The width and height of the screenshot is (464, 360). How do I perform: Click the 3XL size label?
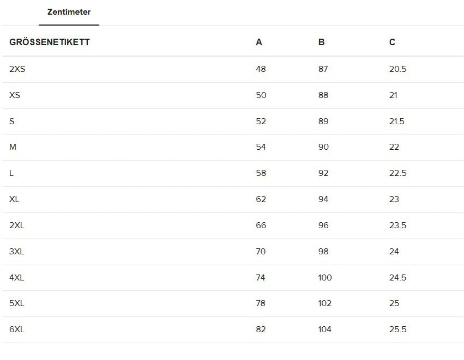17,252
